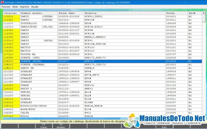Select the highlighted SIENTA (ASIA) row

click(x=102, y=61)
